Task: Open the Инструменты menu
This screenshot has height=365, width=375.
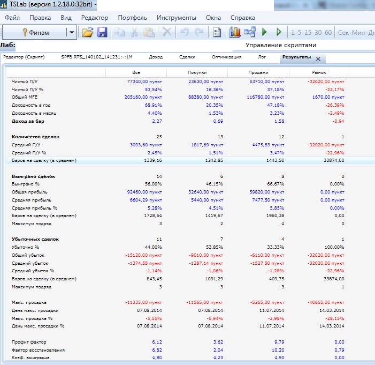Action: [176, 18]
